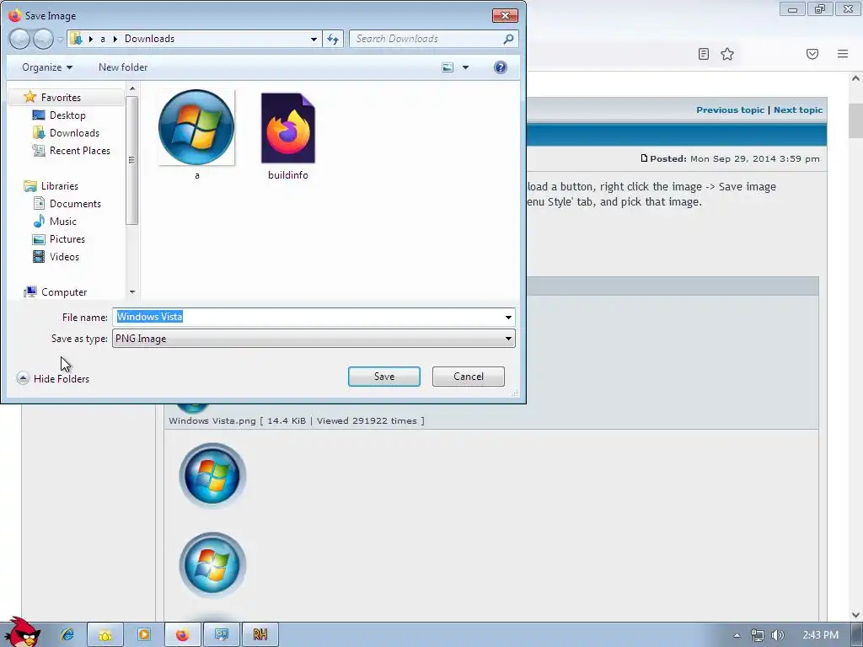
Task: Click the Cancel button
Action: tap(469, 377)
